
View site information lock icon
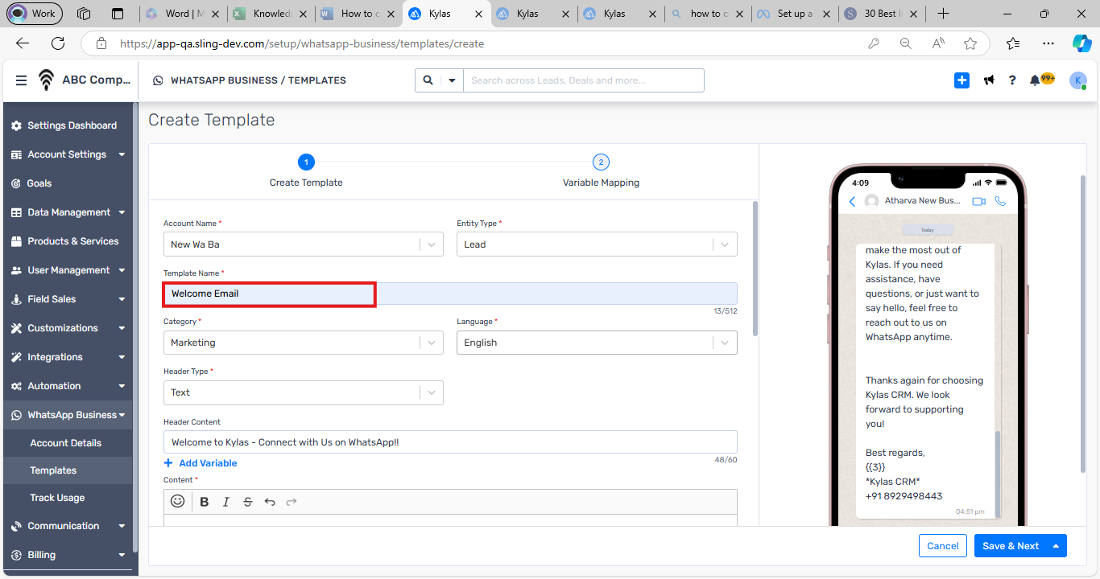pos(100,43)
